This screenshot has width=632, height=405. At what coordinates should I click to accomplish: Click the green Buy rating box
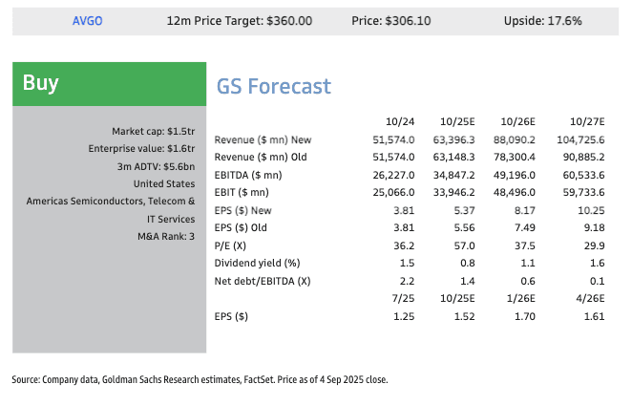click(110, 84)
